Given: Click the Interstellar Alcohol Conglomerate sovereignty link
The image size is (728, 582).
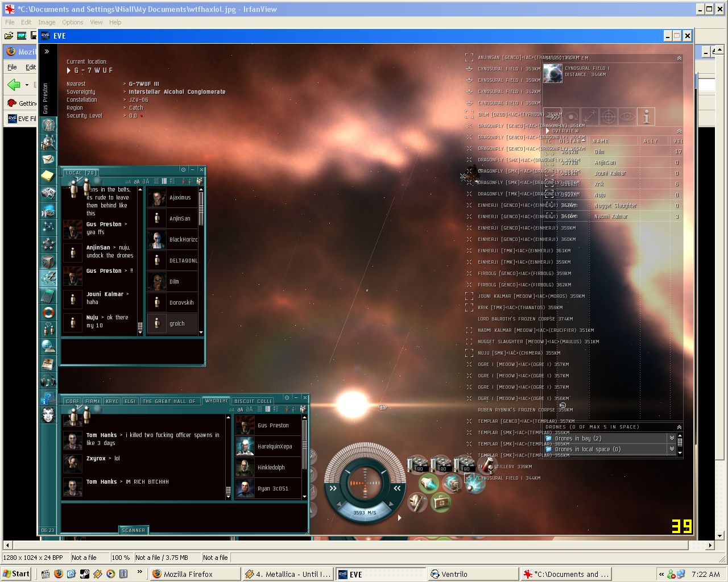Looking at the screenshot, I should (177, 92).
